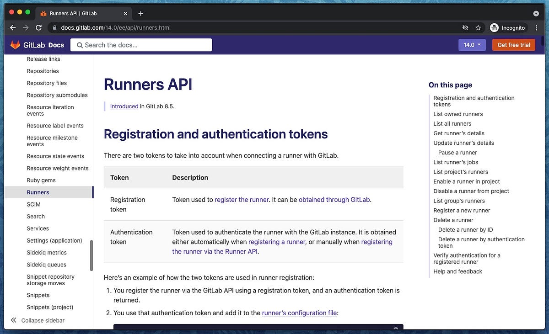Select the Runners API browser tab
This screenshot has width=549, height=334.
(83, 14)
